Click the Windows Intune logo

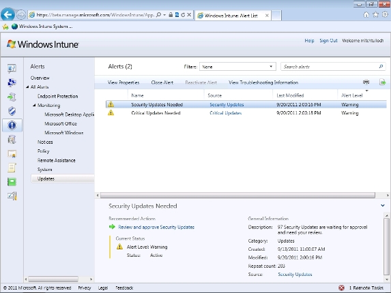(x=42, y=44)
